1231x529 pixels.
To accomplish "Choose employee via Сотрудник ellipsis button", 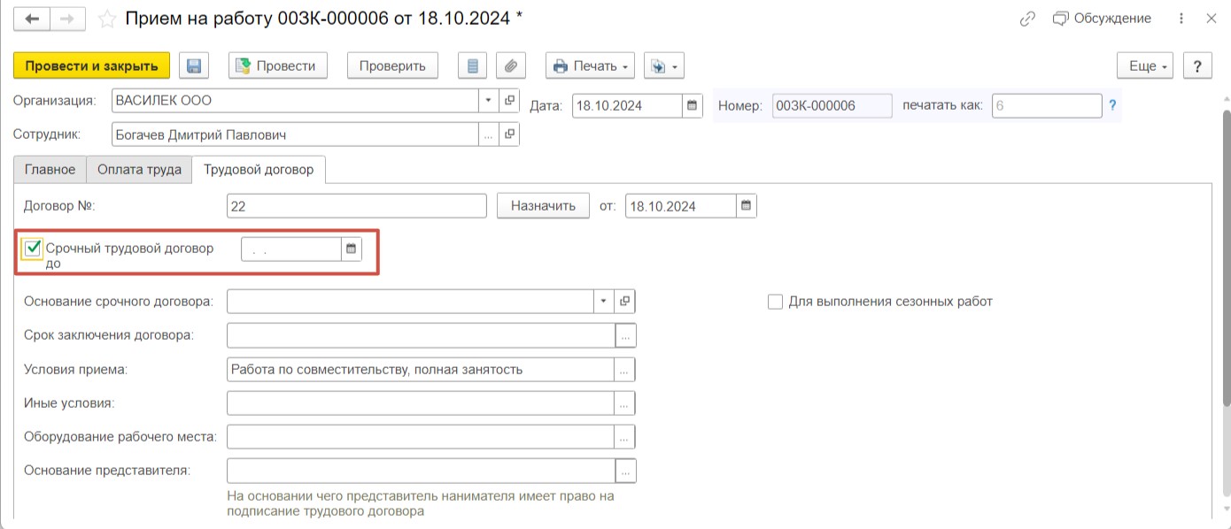I will (489, 134).
